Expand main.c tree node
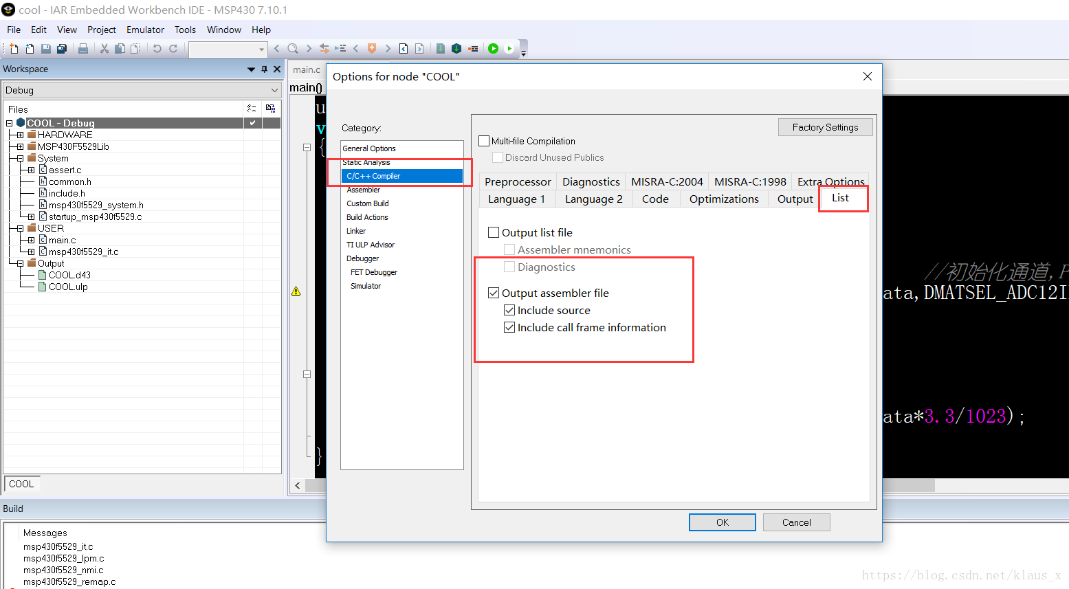Screen dimensions: 1069x589 [x=32, y=240]
